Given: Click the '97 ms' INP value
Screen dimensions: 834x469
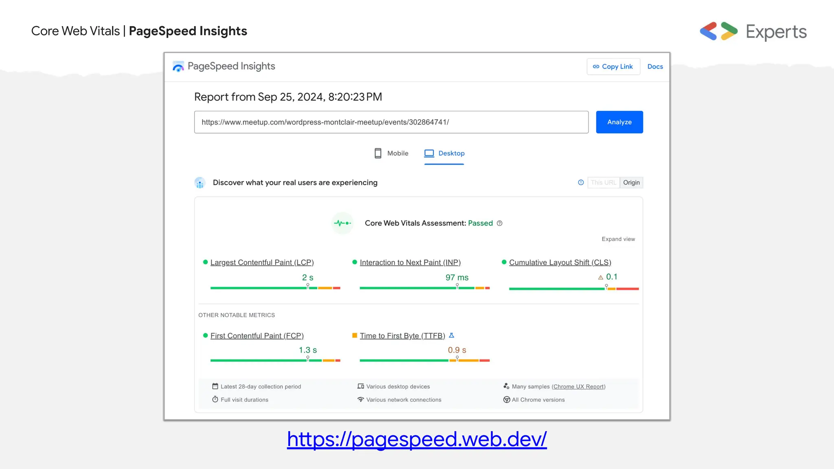Looking at the screenshot, I should [457, 277].
